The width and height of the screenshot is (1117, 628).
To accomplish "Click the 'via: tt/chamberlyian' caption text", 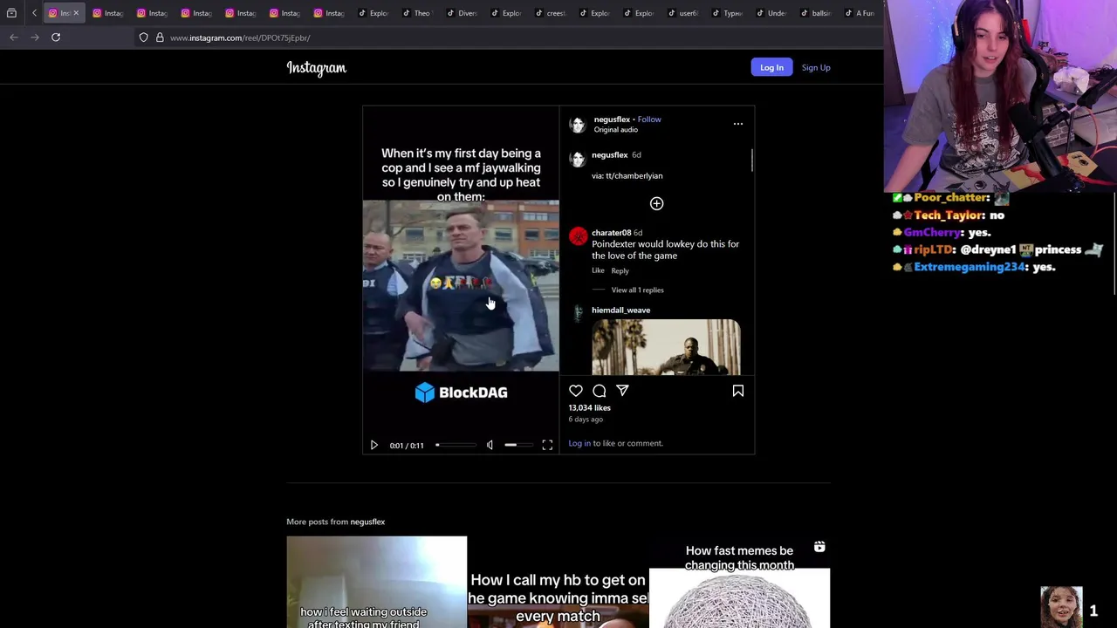I will (627, 176).
